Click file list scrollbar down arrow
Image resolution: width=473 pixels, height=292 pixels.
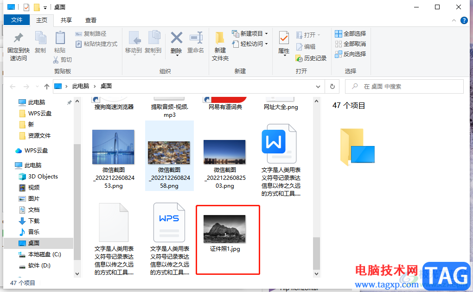(x=316, y=274)
